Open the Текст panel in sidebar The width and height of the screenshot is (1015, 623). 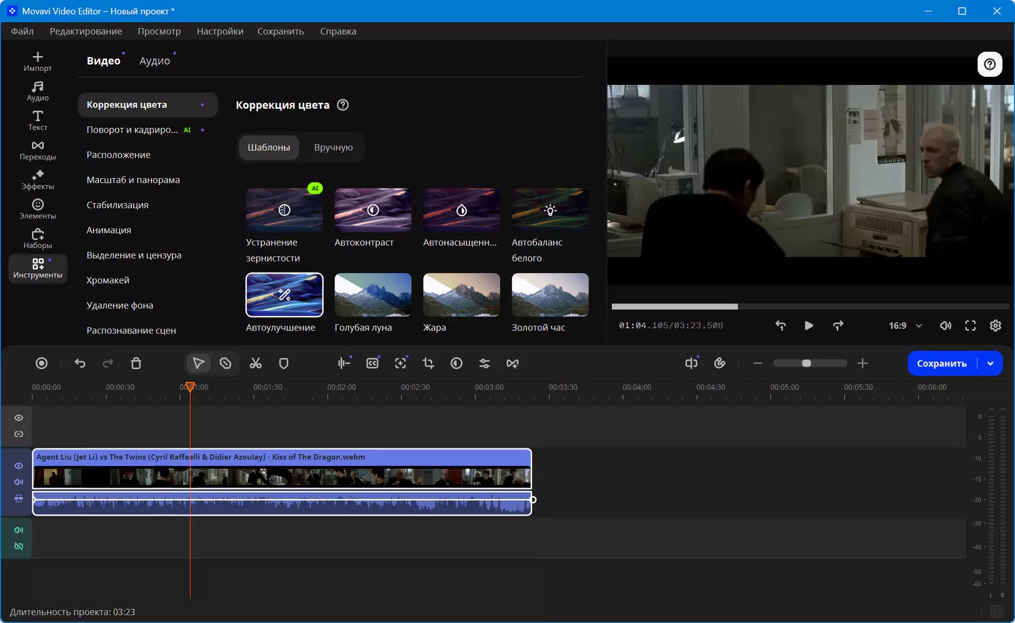[38, 120]
